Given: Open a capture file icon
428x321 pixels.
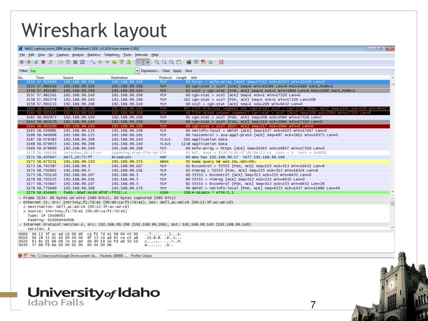Looking at the screenshot, I should (x=61, y=62).
